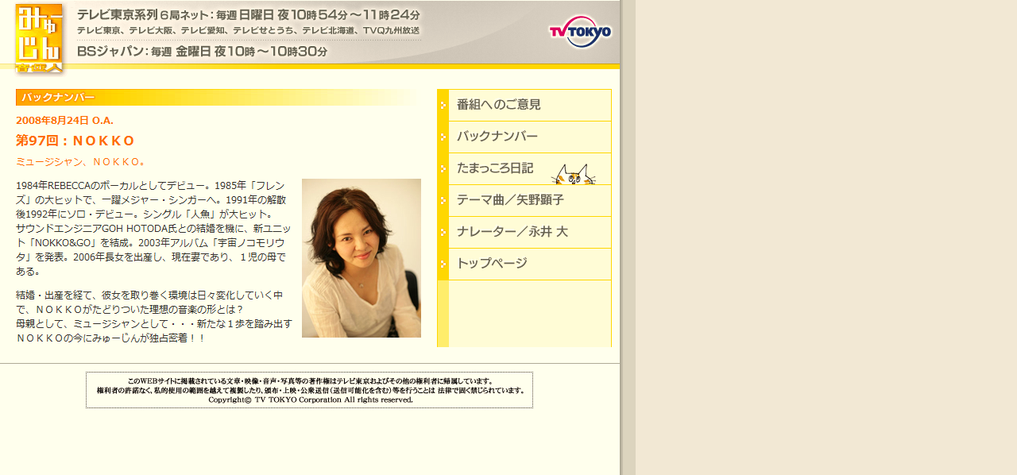Open バックナンバー from the sidebar menu
The width and height of the screenshot is (1017, 475).
(497, 137)
